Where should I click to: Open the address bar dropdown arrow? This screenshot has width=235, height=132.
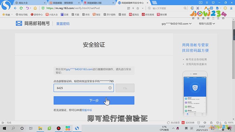click(x=143, y=9)
